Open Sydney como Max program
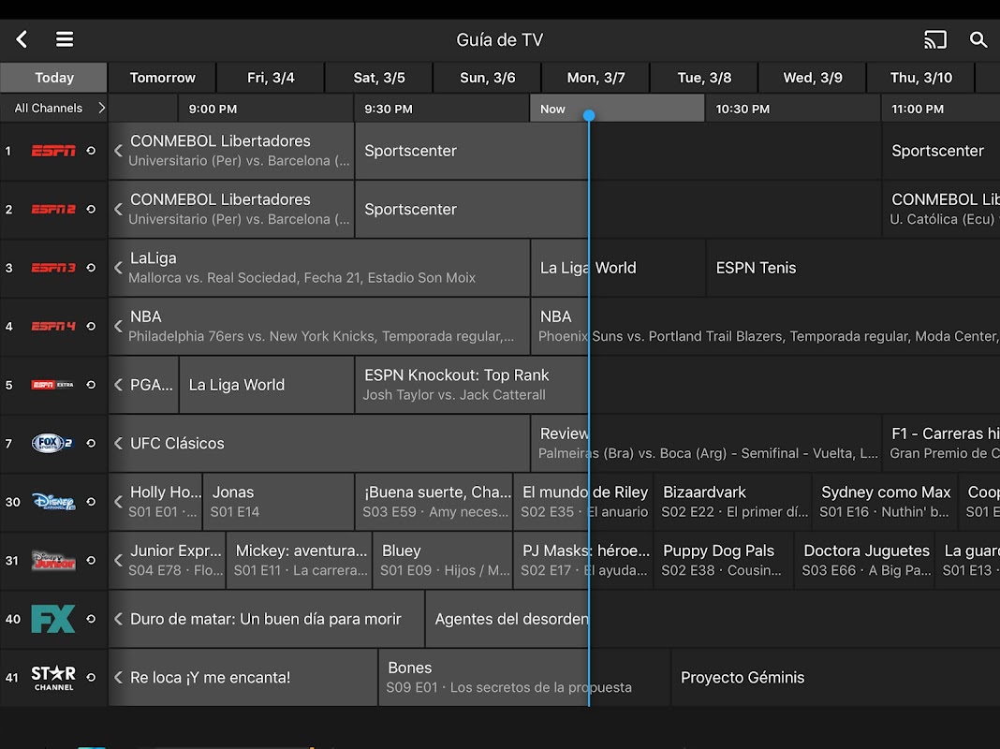The image size is (1000, 749). pyautogui.click(x=885, y=502)
